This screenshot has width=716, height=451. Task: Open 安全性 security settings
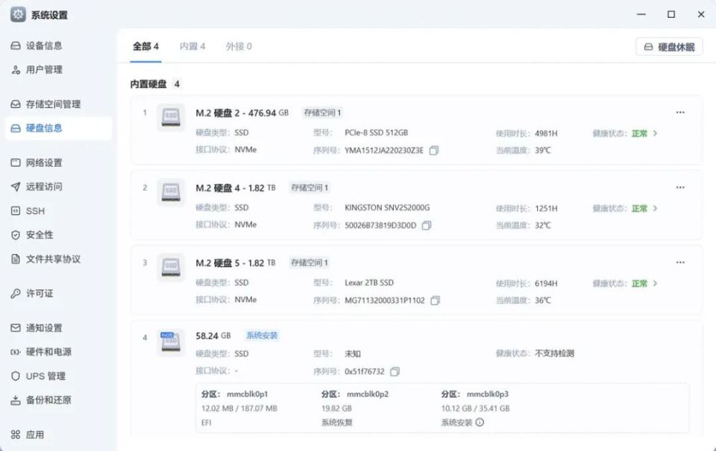(41, 235)
